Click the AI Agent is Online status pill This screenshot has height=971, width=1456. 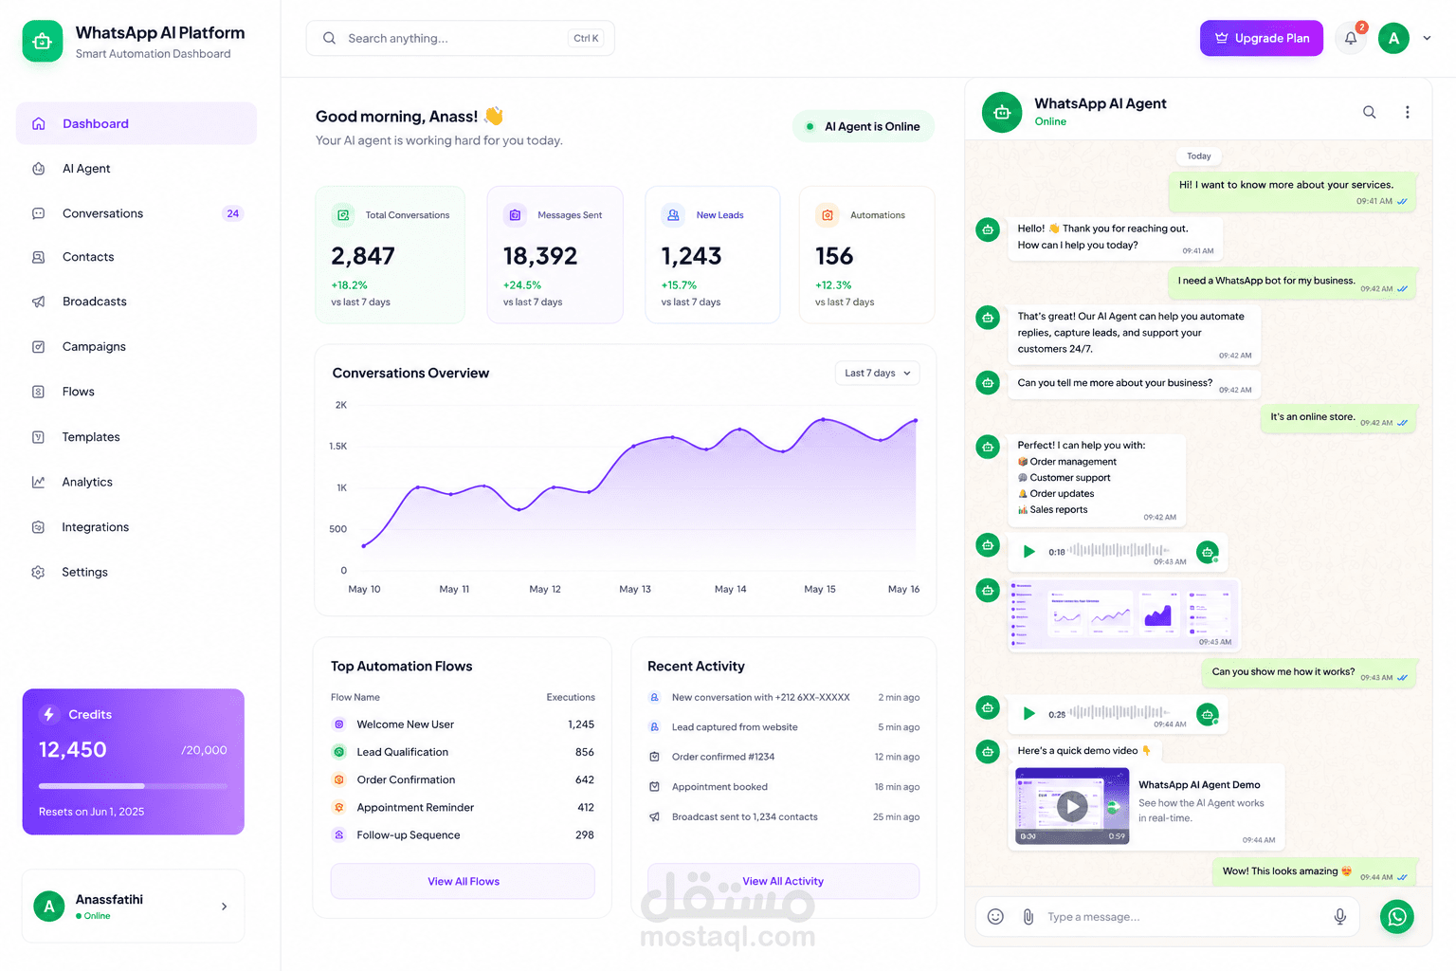click(x=863, y=126)
